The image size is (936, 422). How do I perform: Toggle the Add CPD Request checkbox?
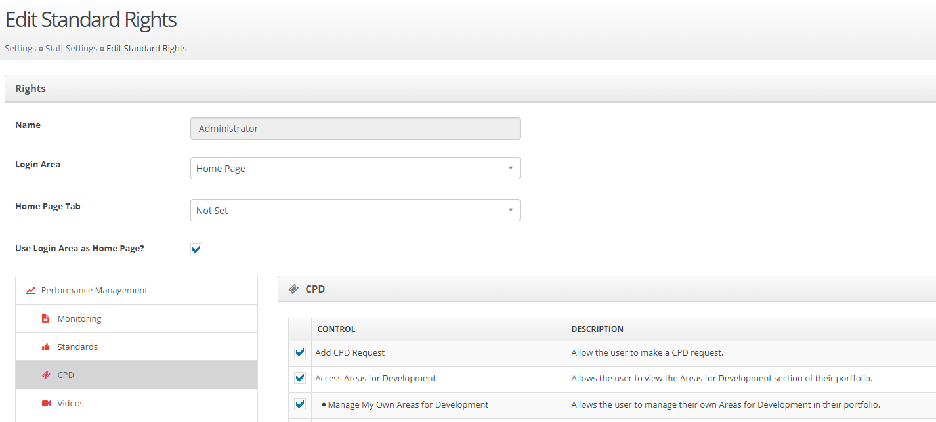click(x=300, y=352)
